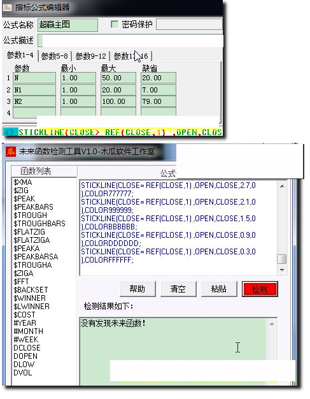The image size is (310, 399).
Task: Click the results area's scroll up arrow
Action: pos(272,324)
